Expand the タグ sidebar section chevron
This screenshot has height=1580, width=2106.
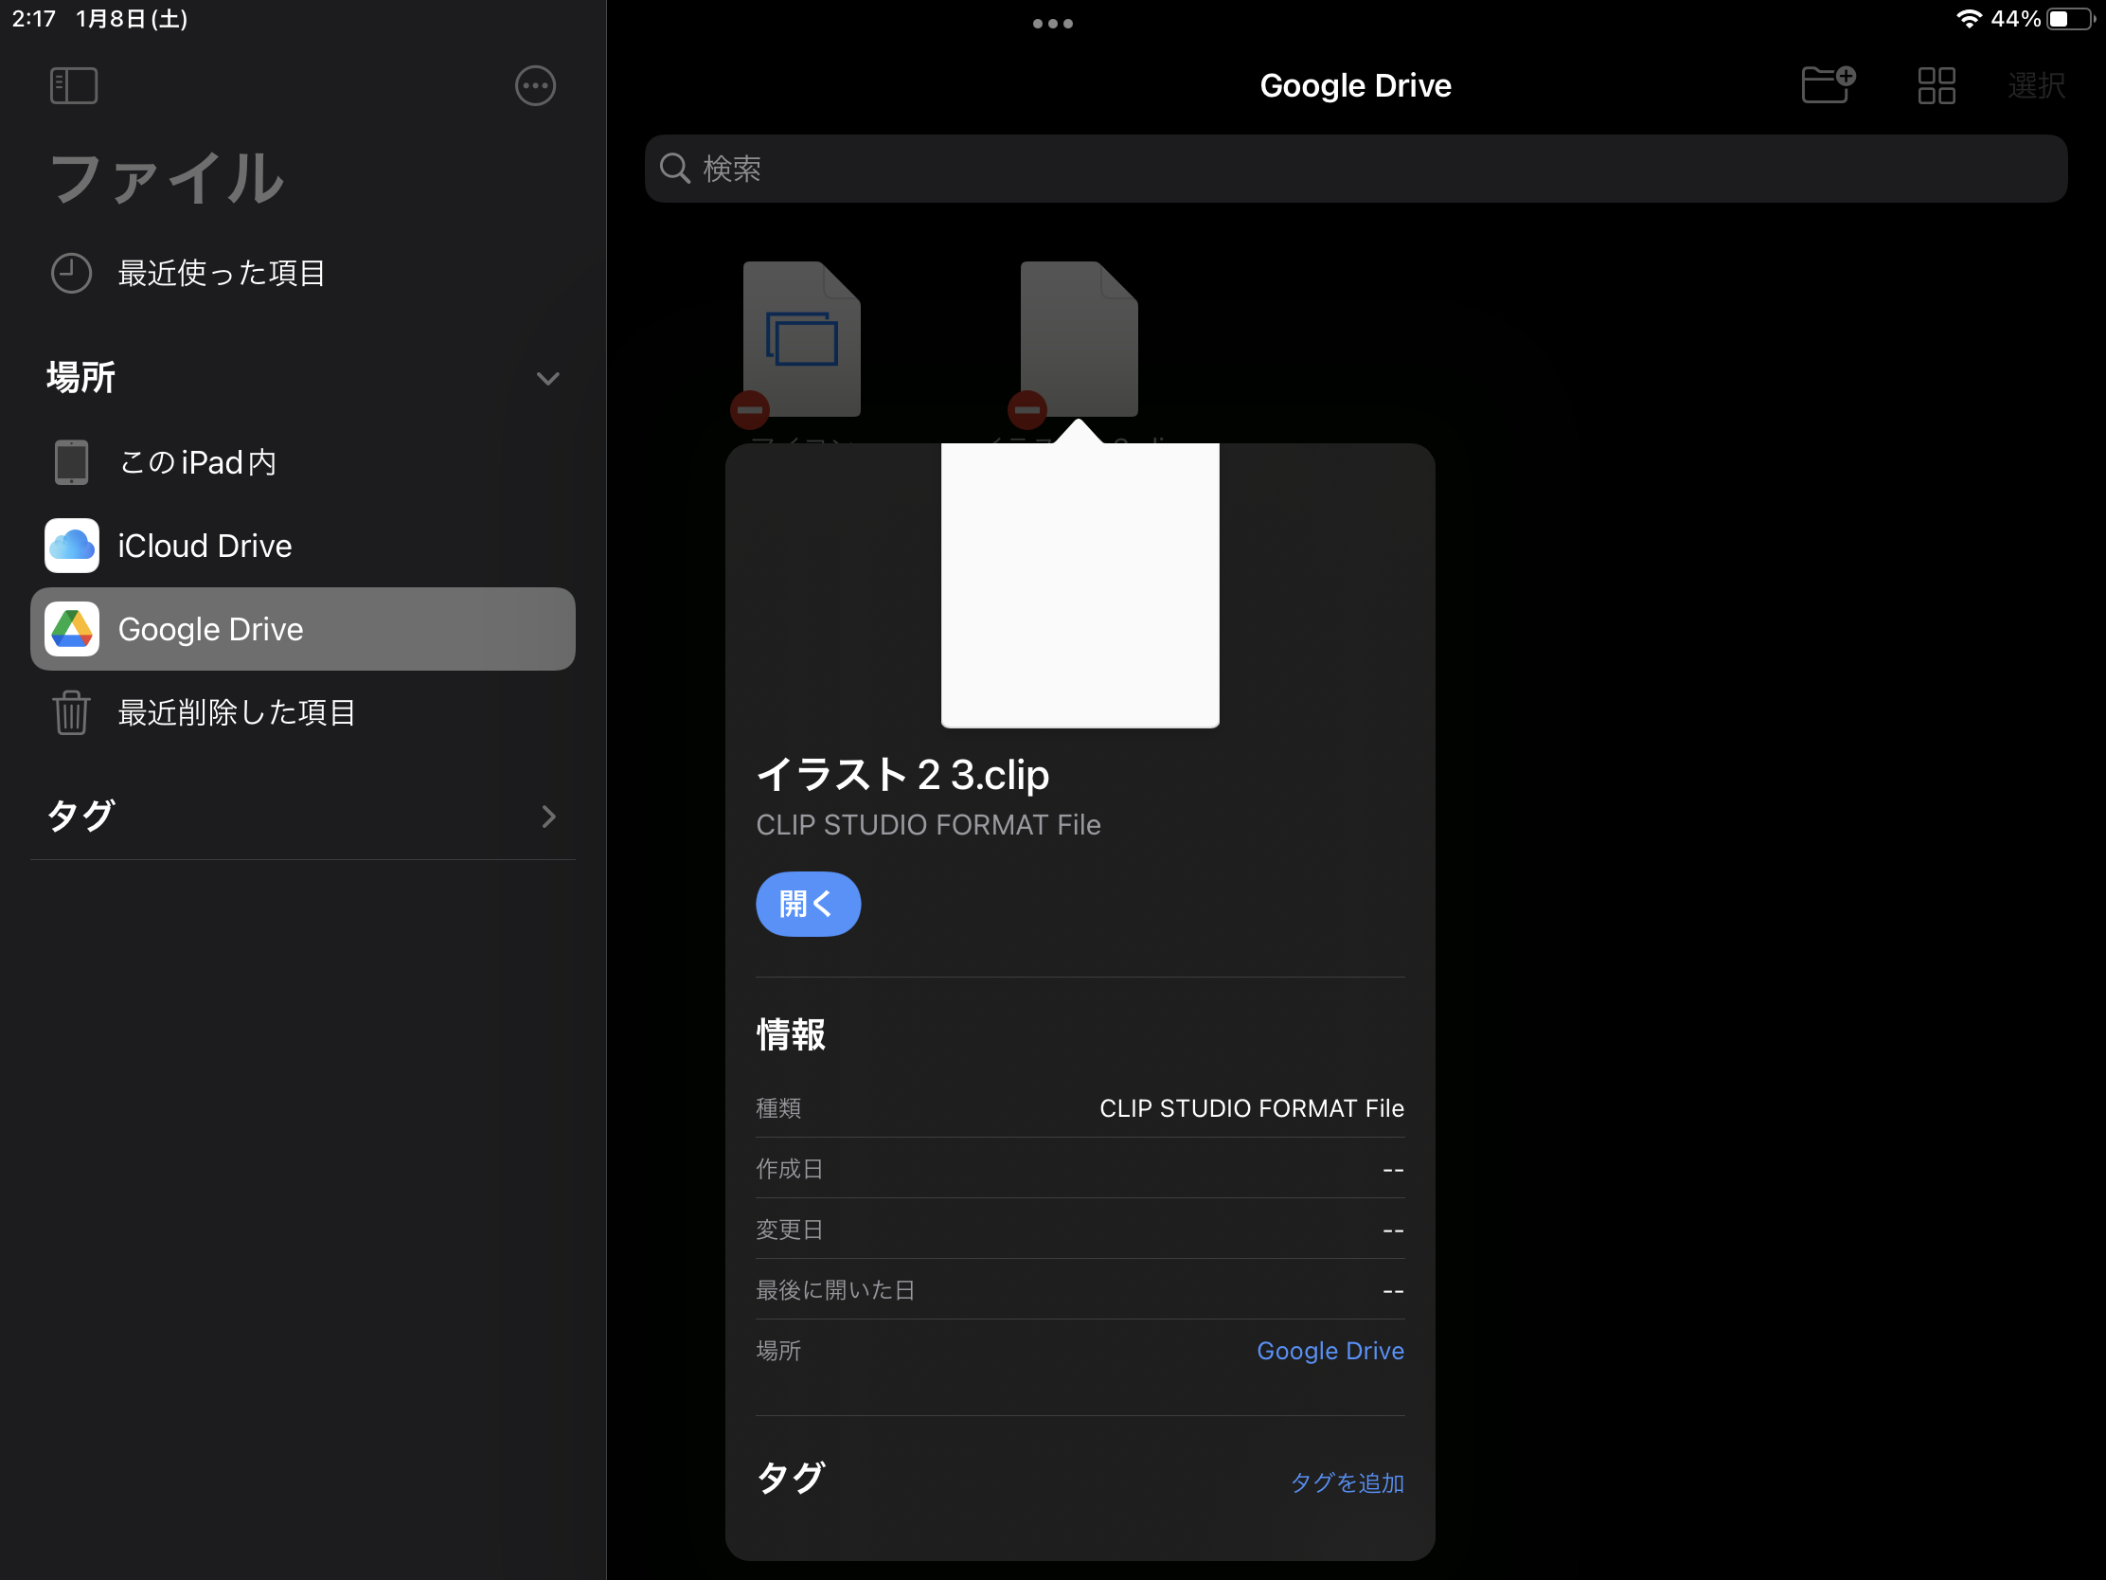pos(547,817)
